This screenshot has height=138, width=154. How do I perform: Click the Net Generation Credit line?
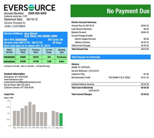tap(110, 78)
